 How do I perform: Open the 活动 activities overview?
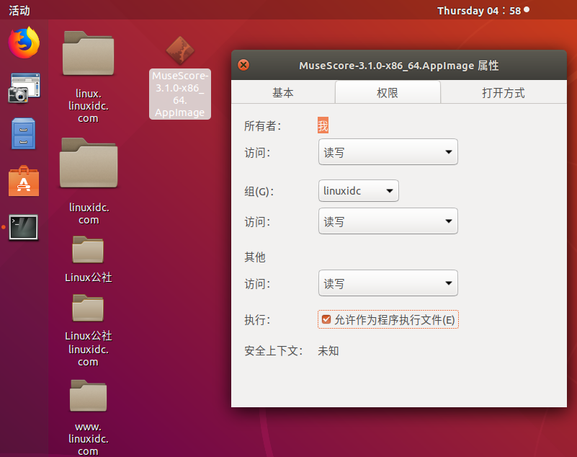19,10
